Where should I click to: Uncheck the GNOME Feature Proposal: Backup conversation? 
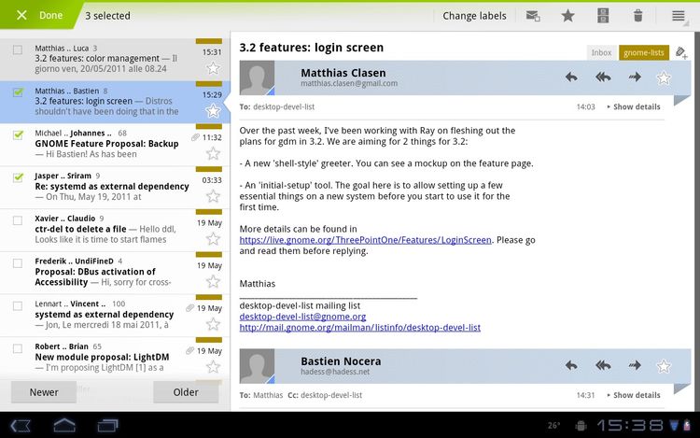[x=18, y=135]
